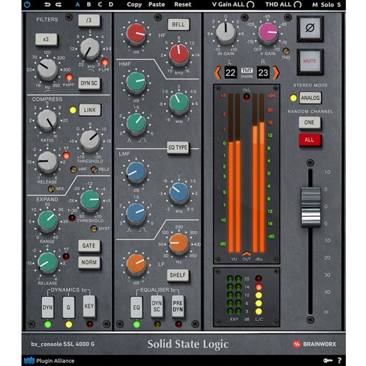The width and height of the screenshot is (366, 366).
Task: Click the random channel ONE button
Action: (x=309, y=123)
